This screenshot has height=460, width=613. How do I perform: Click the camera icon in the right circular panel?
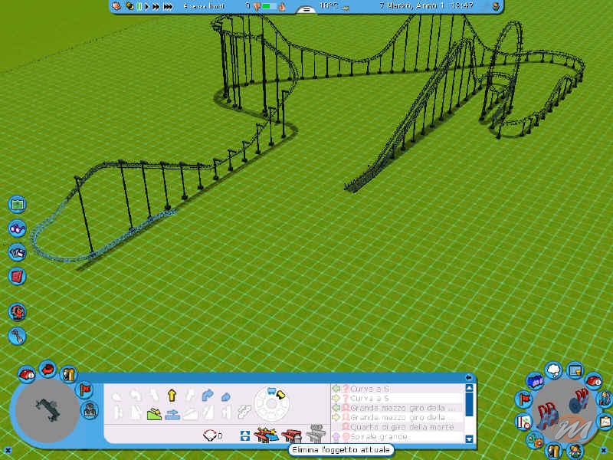pyautogui.click(x=575, y=370)
